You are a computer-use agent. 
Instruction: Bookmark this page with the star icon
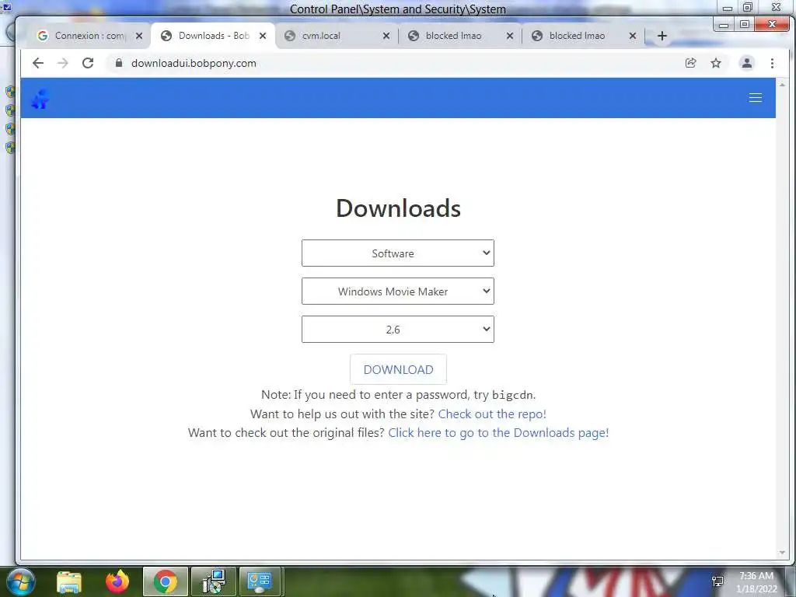[716, 63]
